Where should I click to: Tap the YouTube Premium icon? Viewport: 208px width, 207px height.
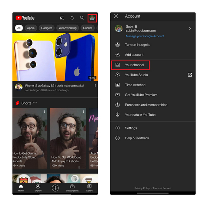point(118,95)
